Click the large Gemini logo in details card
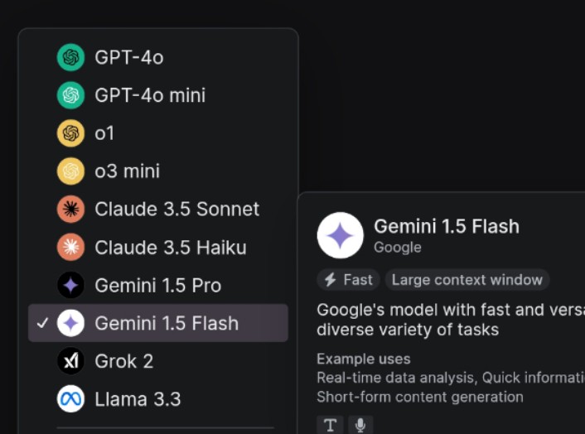This screenshot has height=434, width=585. click(341, 235)
